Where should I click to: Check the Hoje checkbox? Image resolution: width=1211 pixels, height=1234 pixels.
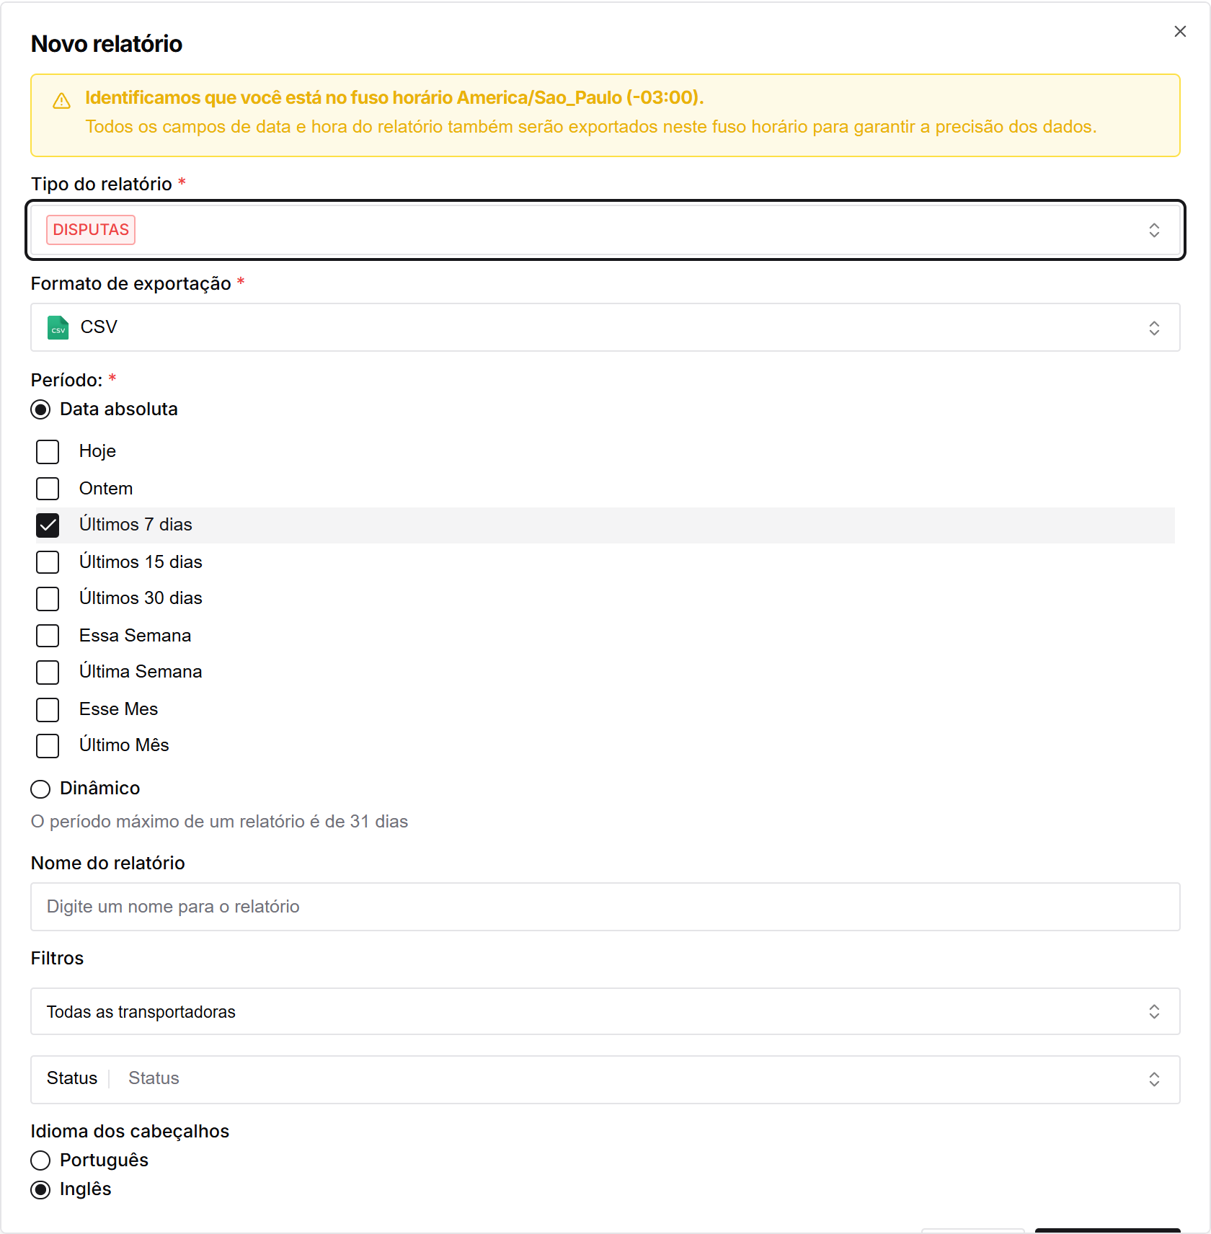click(48, 452)
